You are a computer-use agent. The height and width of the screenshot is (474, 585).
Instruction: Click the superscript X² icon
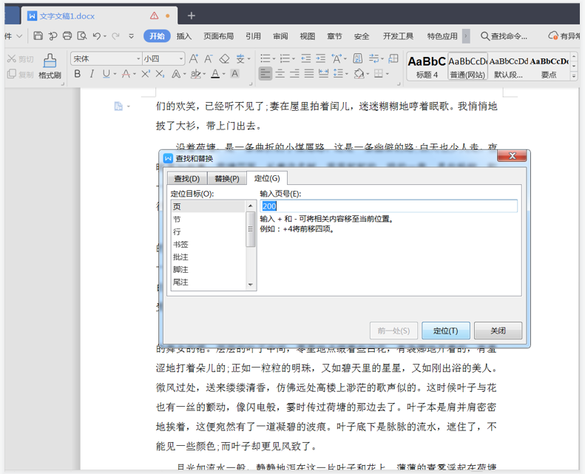point(145,74)
